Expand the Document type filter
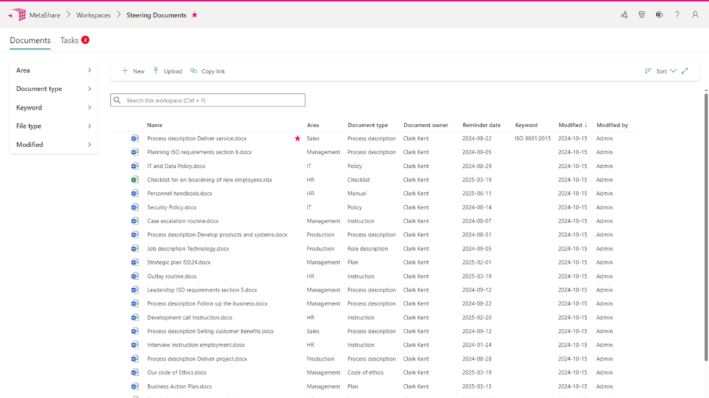Viewport: 709px width, 398px height. click(54, 89)
